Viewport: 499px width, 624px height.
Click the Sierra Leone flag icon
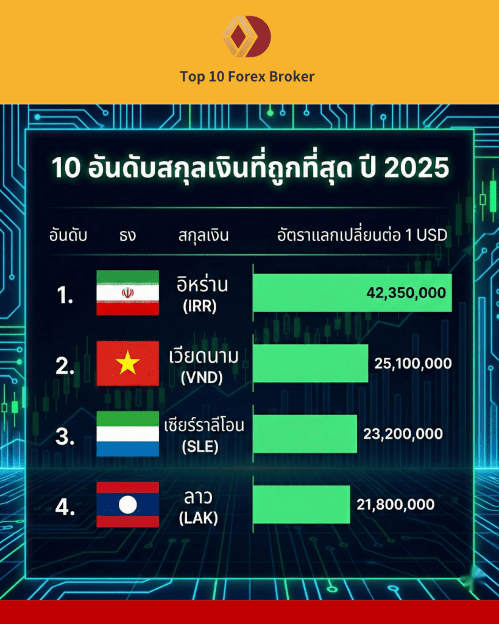(x=128, y=433)
